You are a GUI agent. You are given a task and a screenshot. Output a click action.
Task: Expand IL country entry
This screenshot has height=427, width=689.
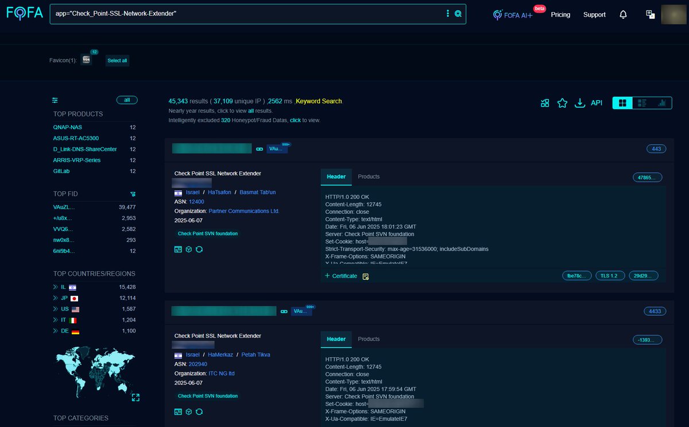tap(56, 287)
